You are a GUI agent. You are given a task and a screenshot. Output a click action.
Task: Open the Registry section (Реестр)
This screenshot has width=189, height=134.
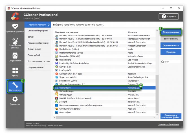(15, 72)
